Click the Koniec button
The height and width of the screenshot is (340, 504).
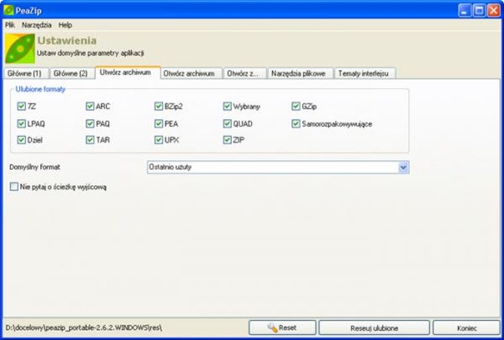[x=466, y=328]
